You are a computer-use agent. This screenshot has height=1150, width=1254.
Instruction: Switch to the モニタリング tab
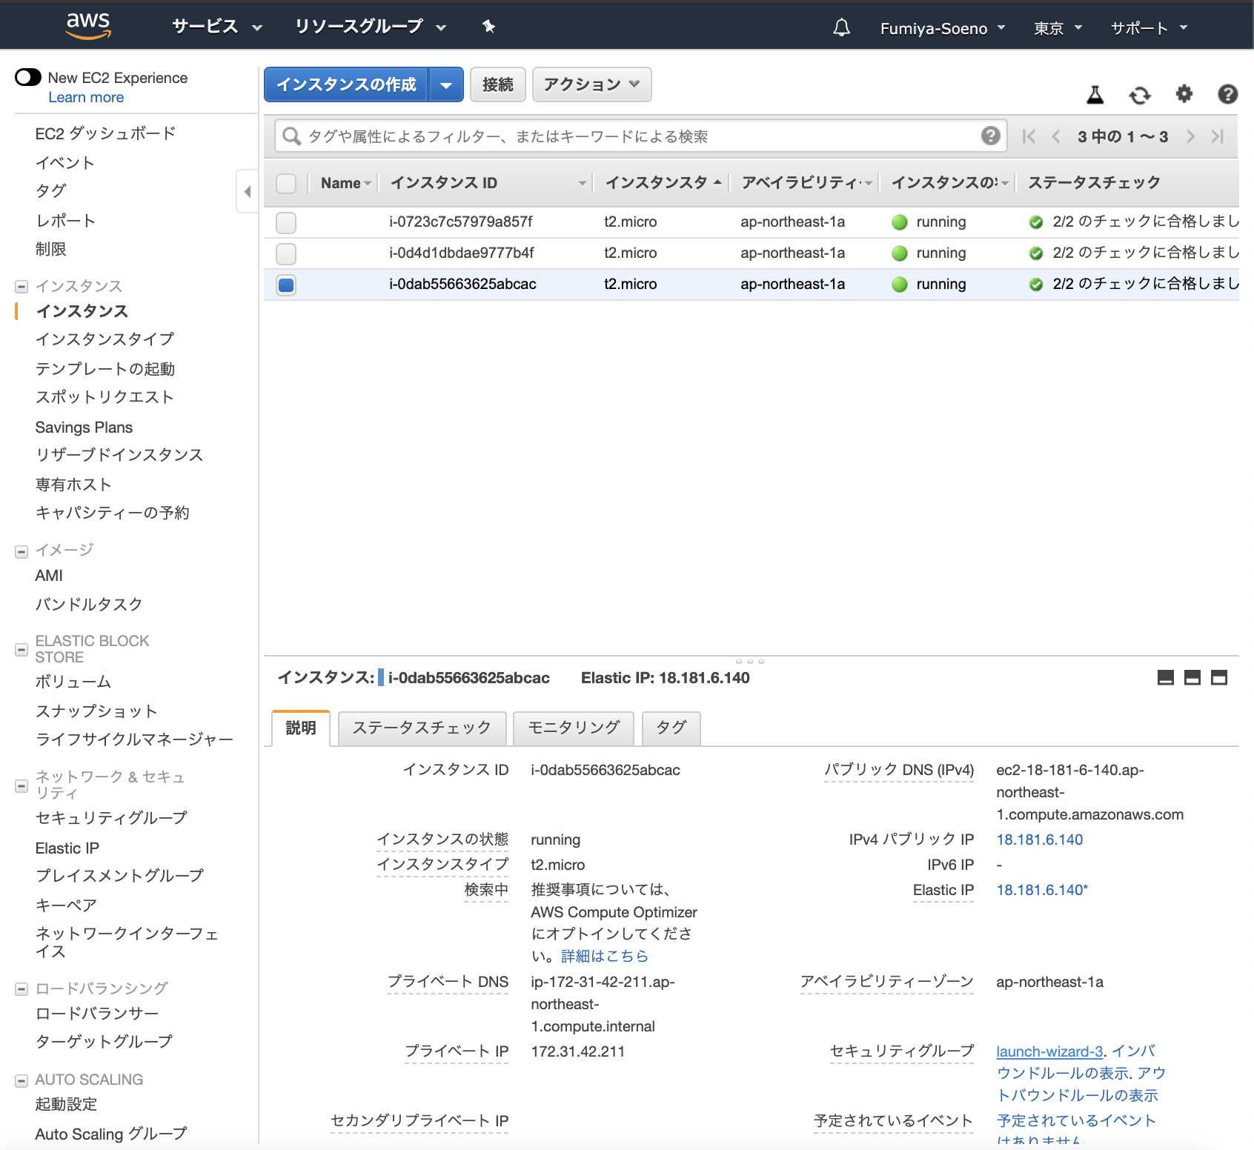click(x=573, y=728)
